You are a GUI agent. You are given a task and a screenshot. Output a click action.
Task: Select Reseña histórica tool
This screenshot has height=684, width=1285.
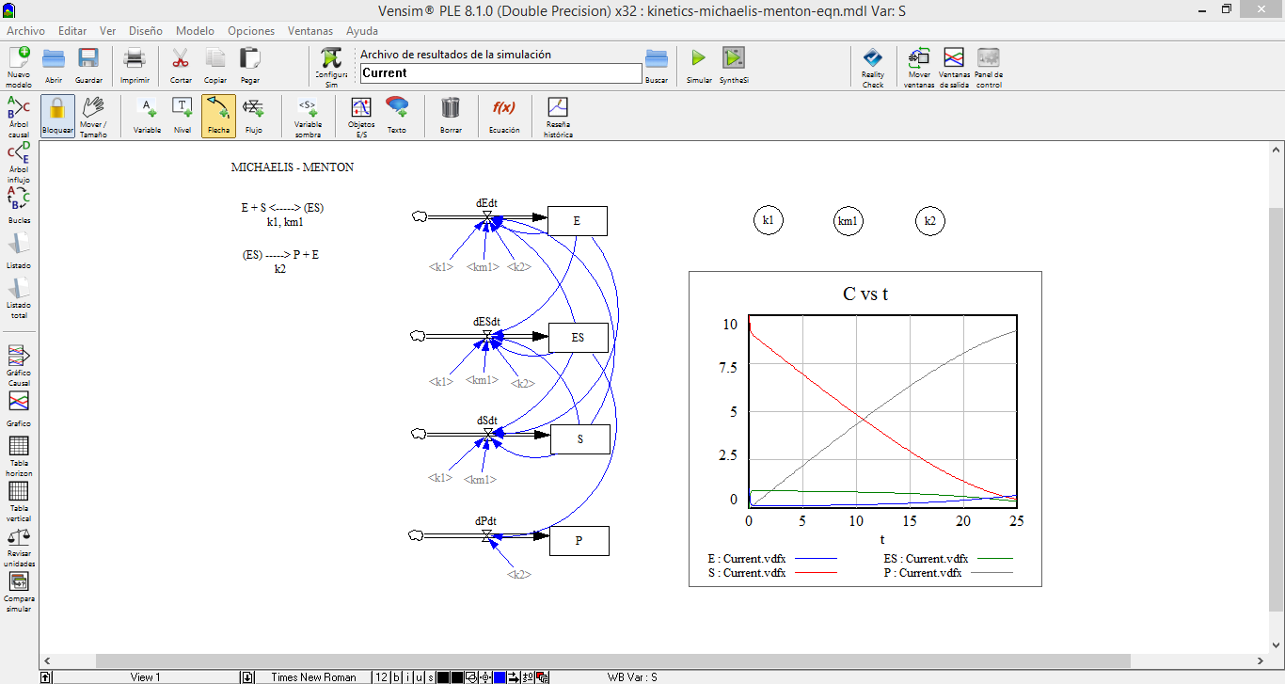tap(558, 116)
